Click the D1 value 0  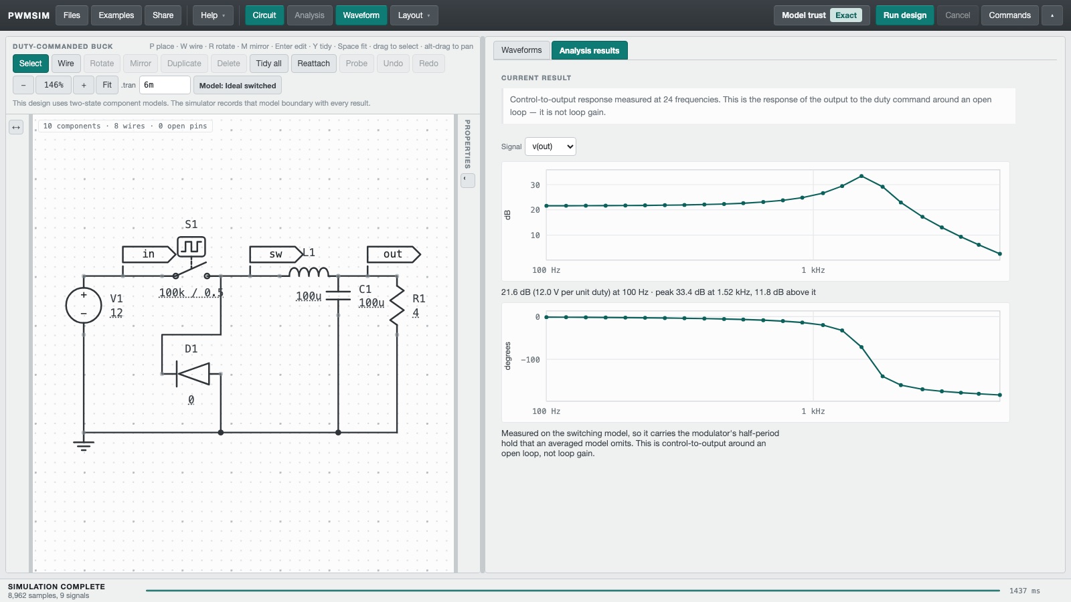191,400
